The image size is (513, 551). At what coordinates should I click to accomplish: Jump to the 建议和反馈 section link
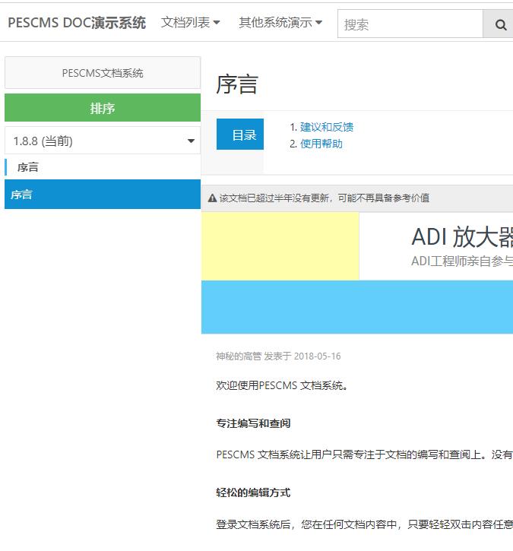click(x=327, y=127)
